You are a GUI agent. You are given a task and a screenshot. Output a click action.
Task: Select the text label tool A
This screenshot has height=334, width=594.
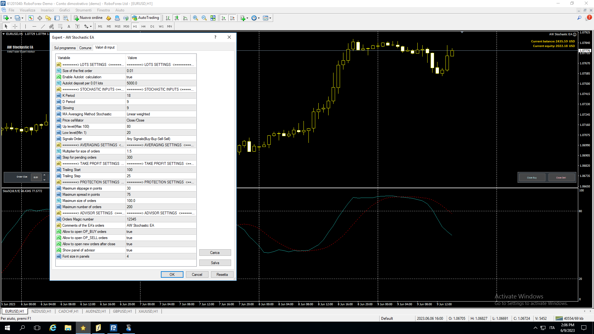(x=69, y=26)
